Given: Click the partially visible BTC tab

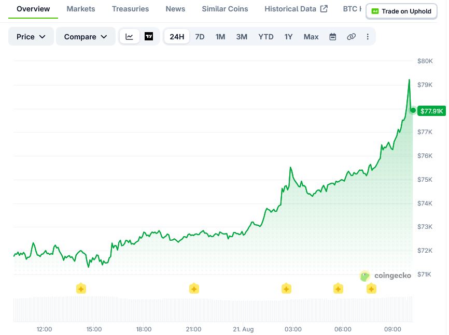Looking at the screenshot, I should click(352, 9).
